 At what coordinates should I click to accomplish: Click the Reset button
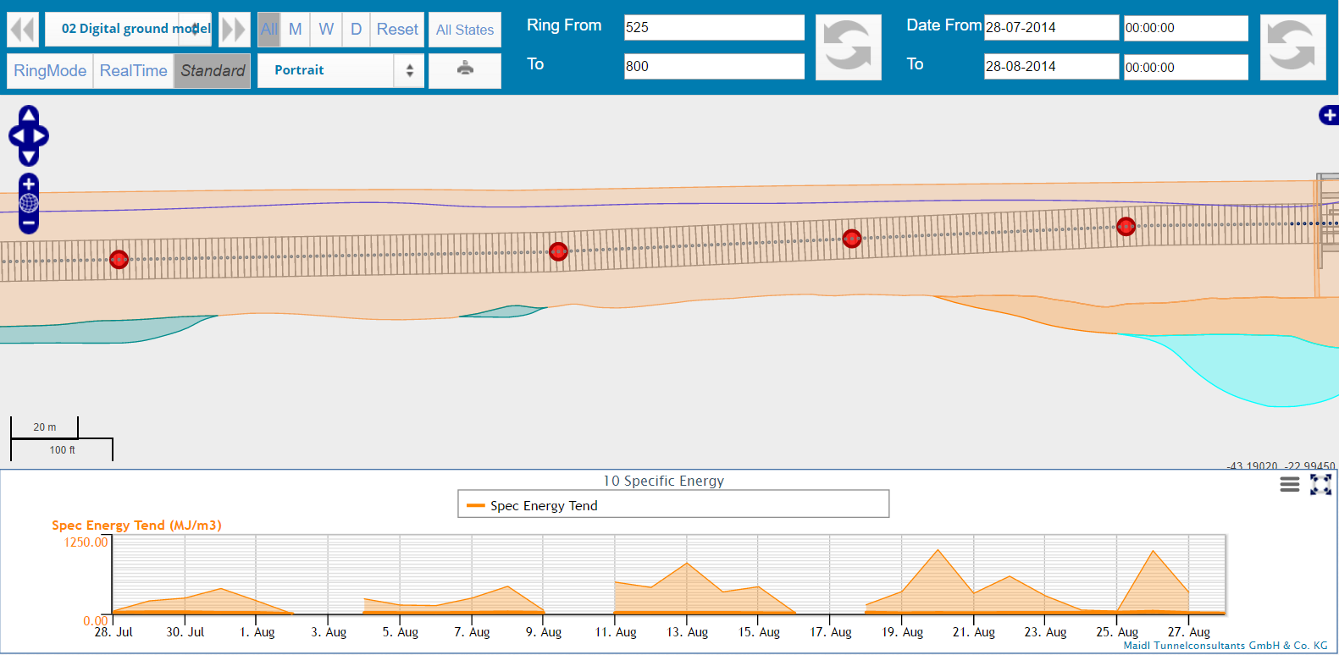397,30
